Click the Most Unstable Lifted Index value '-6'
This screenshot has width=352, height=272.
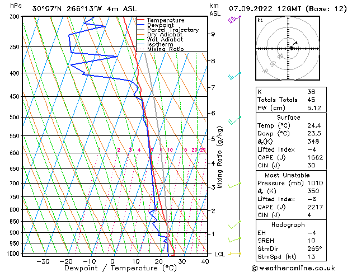tap(312, 199)
